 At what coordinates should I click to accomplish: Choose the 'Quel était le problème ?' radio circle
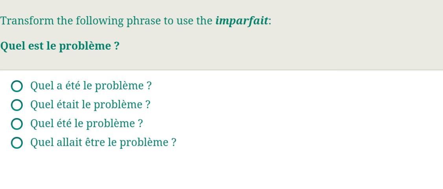[x=17, y=105]
